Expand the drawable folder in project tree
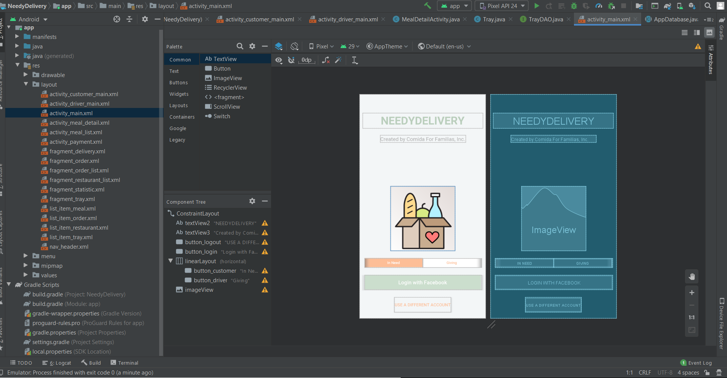Screen dimensions: 727x378 (26, 75)
